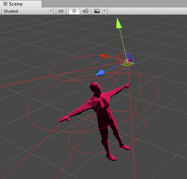Toggle scene lighting sun icon
The width and height of the screenshot is (187, 179).
click(74, 11)
